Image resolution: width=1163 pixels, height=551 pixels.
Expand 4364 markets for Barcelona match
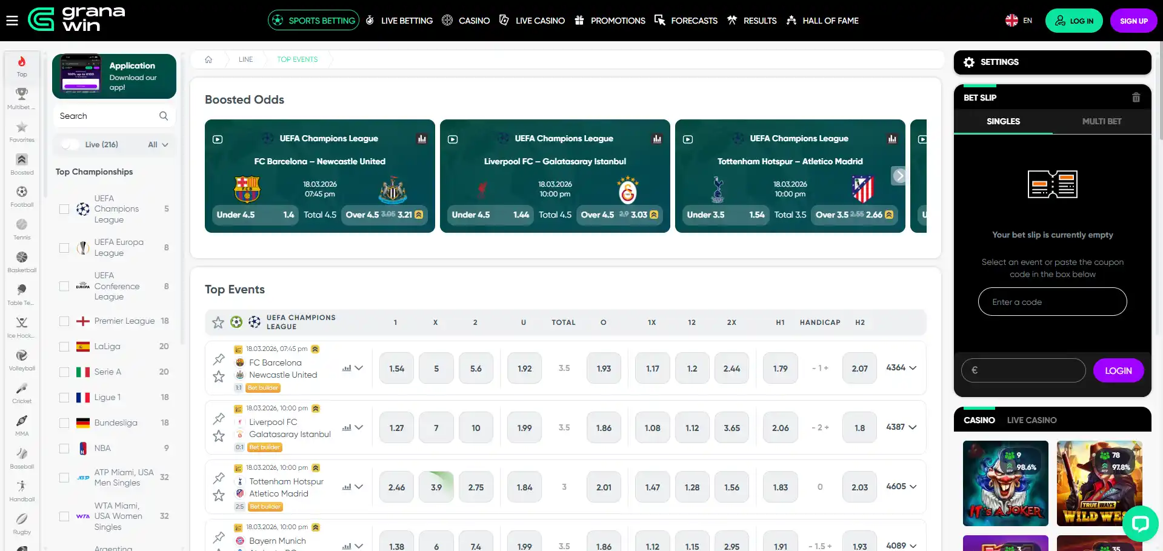(901, 368)
